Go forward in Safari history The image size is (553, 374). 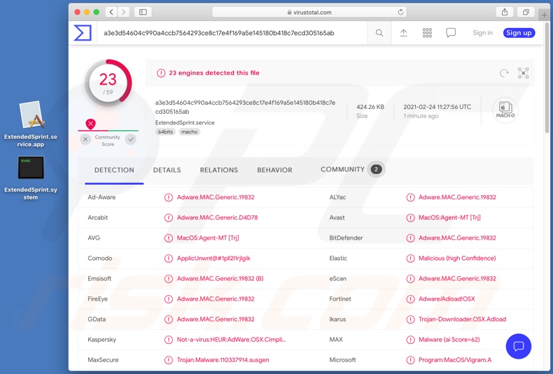pos(123,12)
